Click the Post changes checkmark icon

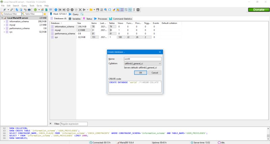76,10
